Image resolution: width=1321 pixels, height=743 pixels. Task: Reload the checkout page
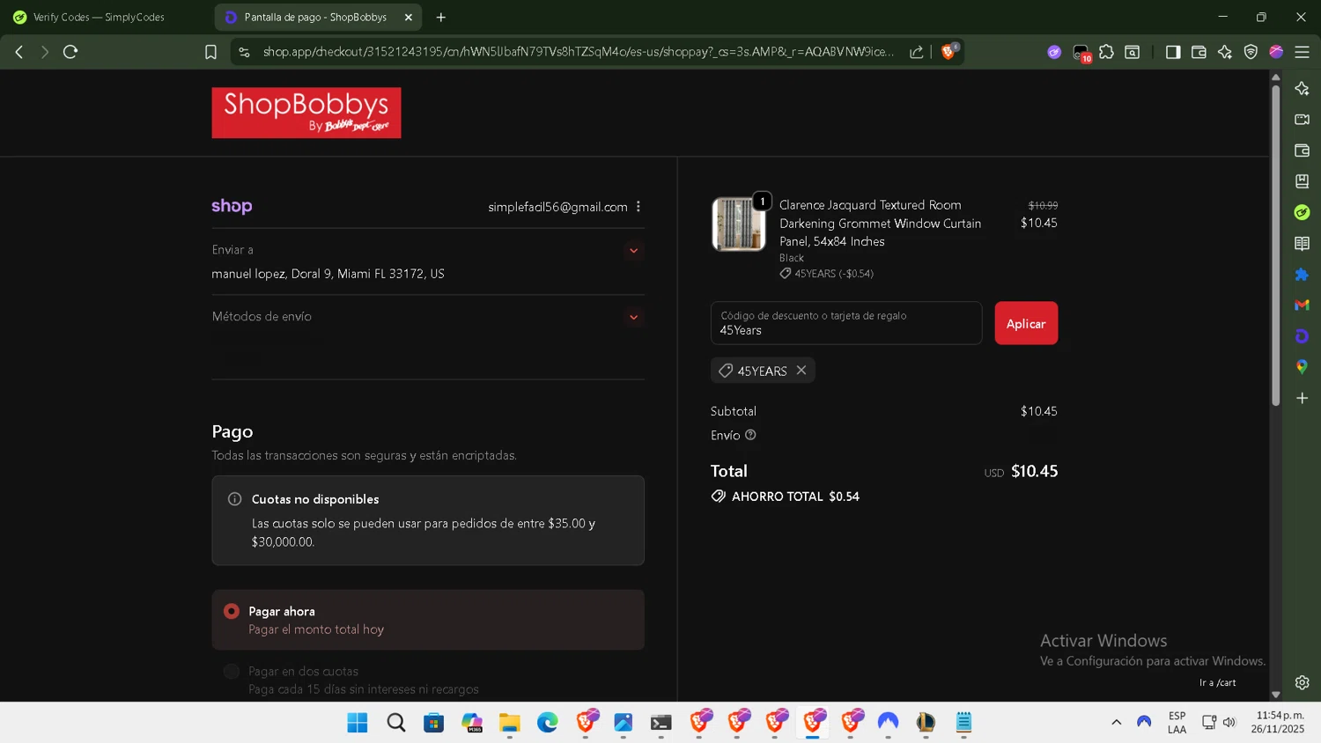(x=70, y=52)
